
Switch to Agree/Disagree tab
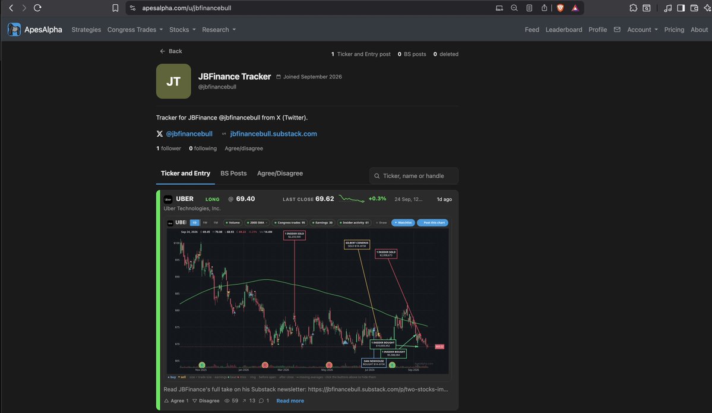[280, 174]
